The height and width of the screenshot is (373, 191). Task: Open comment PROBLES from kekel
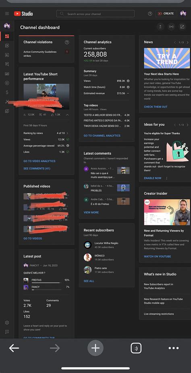(106, 188)
